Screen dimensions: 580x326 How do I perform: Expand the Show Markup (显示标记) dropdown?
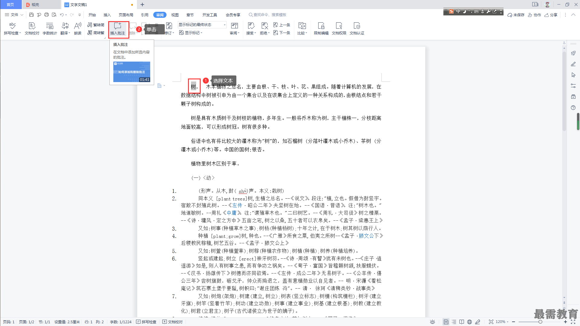tap(191, 33)
